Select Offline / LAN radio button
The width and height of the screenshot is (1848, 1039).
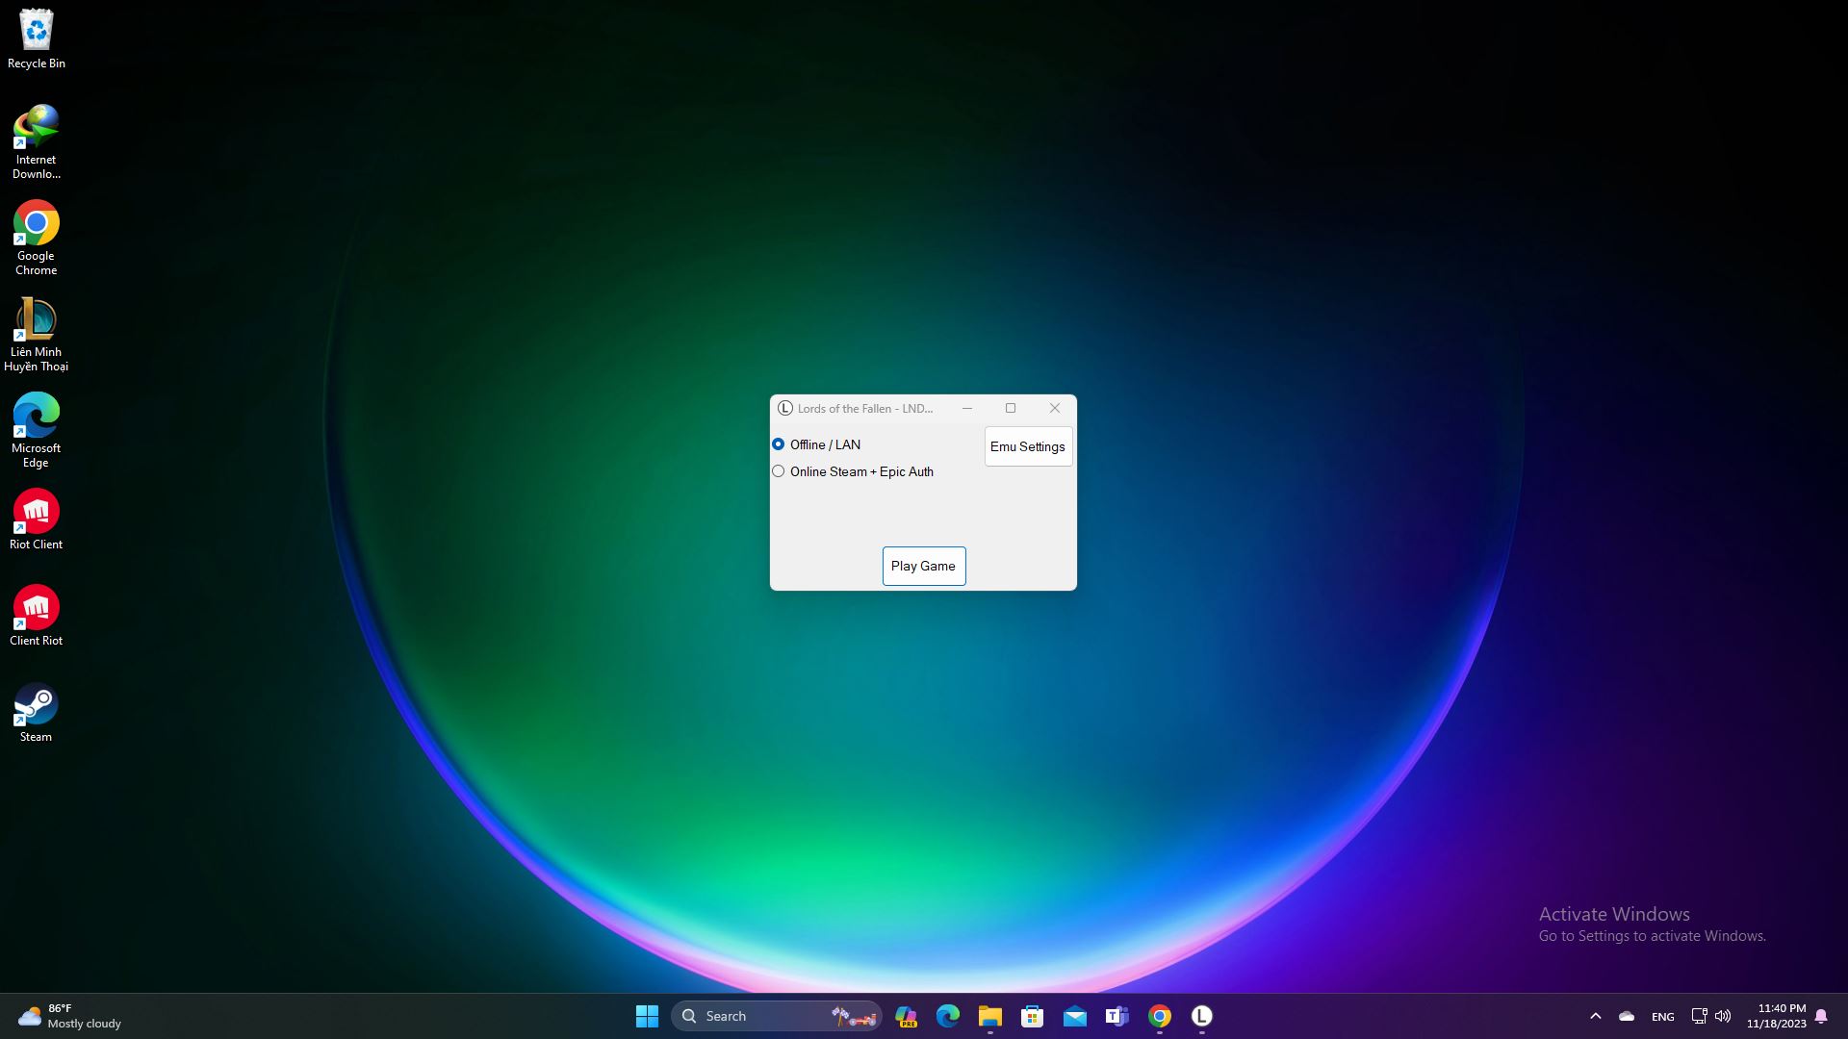click(x=778, y=444)
